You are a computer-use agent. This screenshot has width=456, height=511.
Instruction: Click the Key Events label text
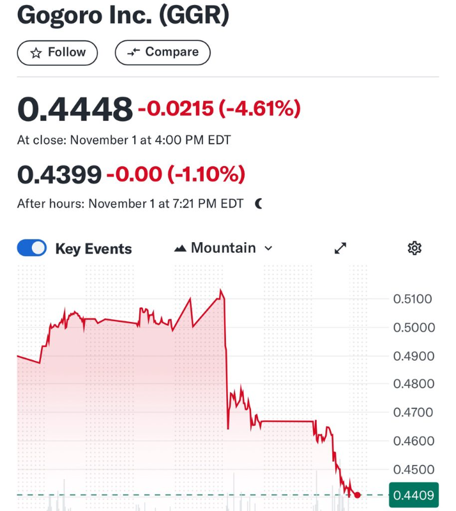click(x=93, y=249)
